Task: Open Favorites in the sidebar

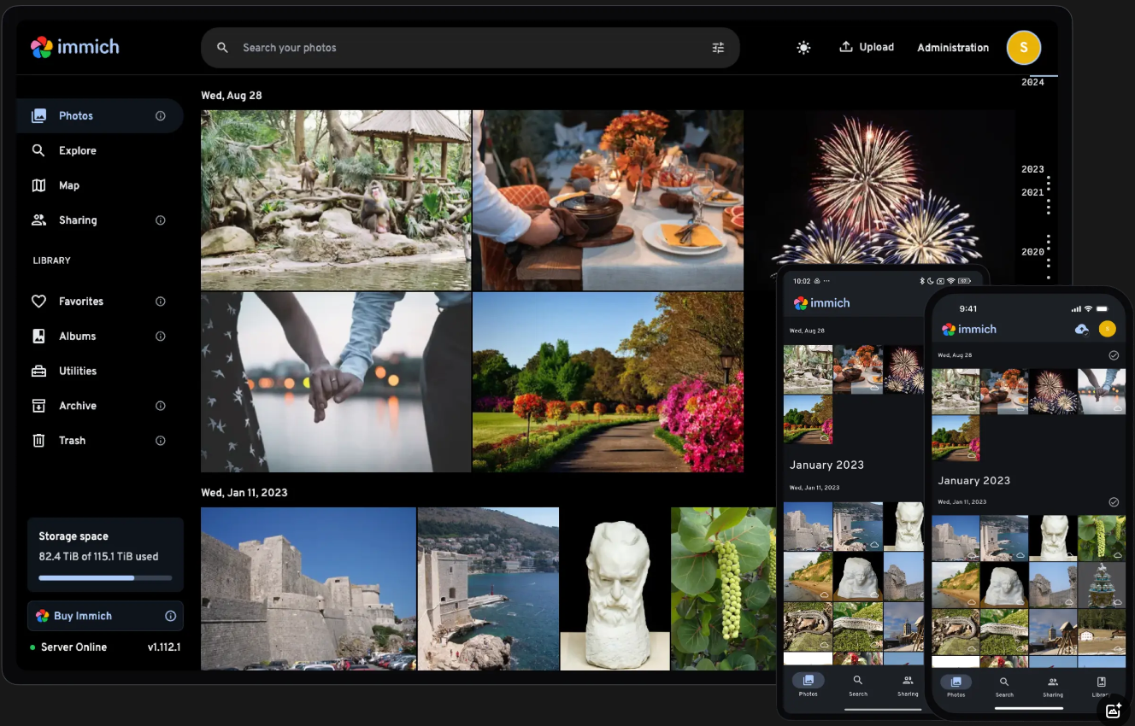Action: pos(100,302)
